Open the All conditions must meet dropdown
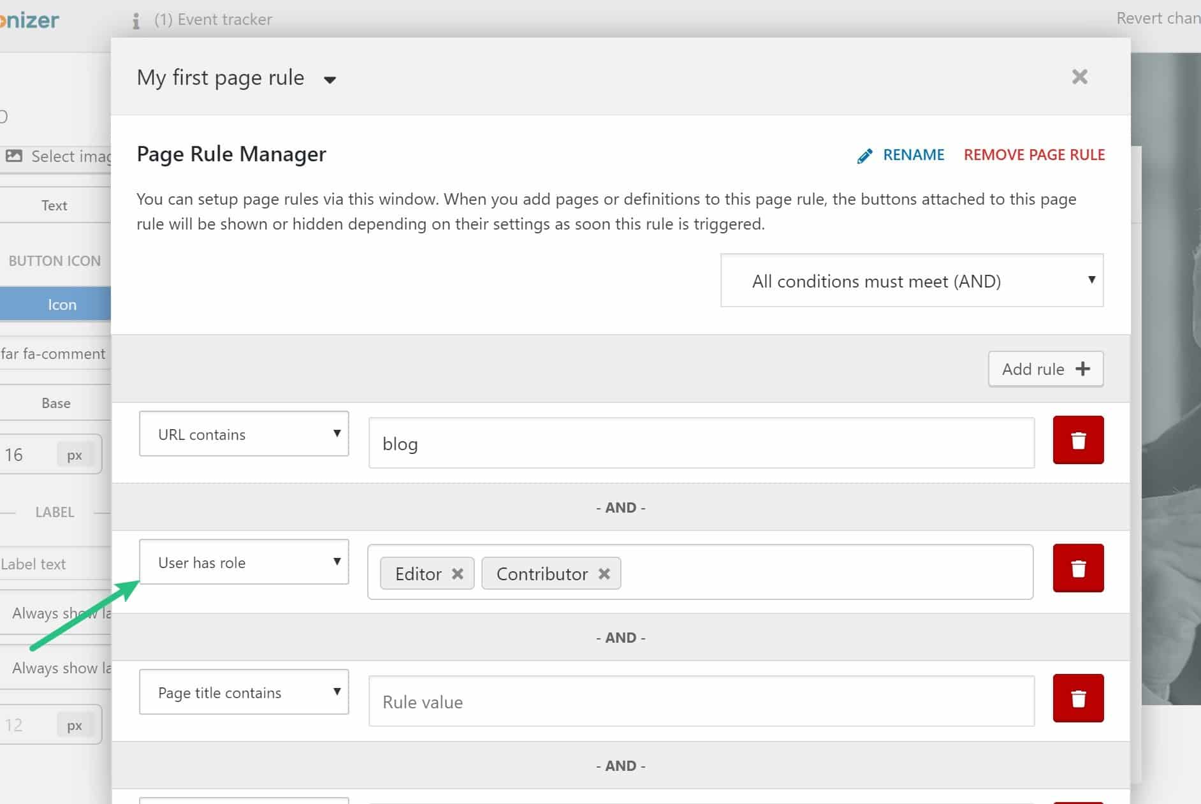Viewport: 1201px width, 804px height. click(x=912, y=281)
